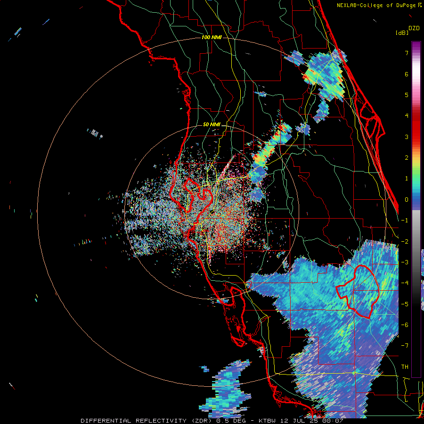Click the '50 NMI' range ring label
The height and width of the screenshot is (424, 424).
point(212,125)
